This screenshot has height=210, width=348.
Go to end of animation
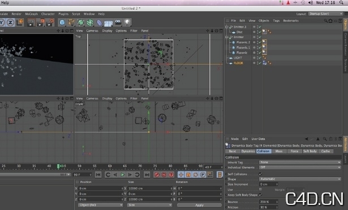click(x=147, y=175)
